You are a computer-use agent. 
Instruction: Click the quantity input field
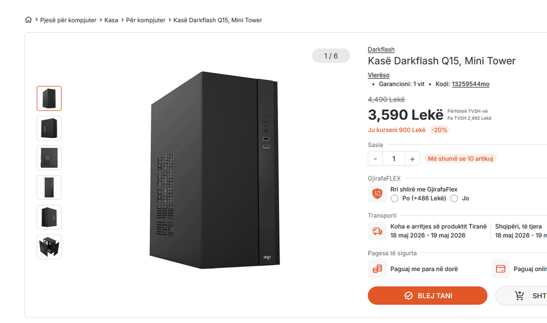(x=394, y=159)
